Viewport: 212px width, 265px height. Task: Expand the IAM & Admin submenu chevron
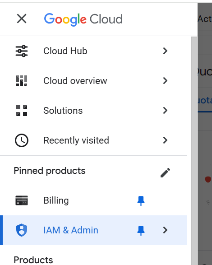(x=165, y=230)
